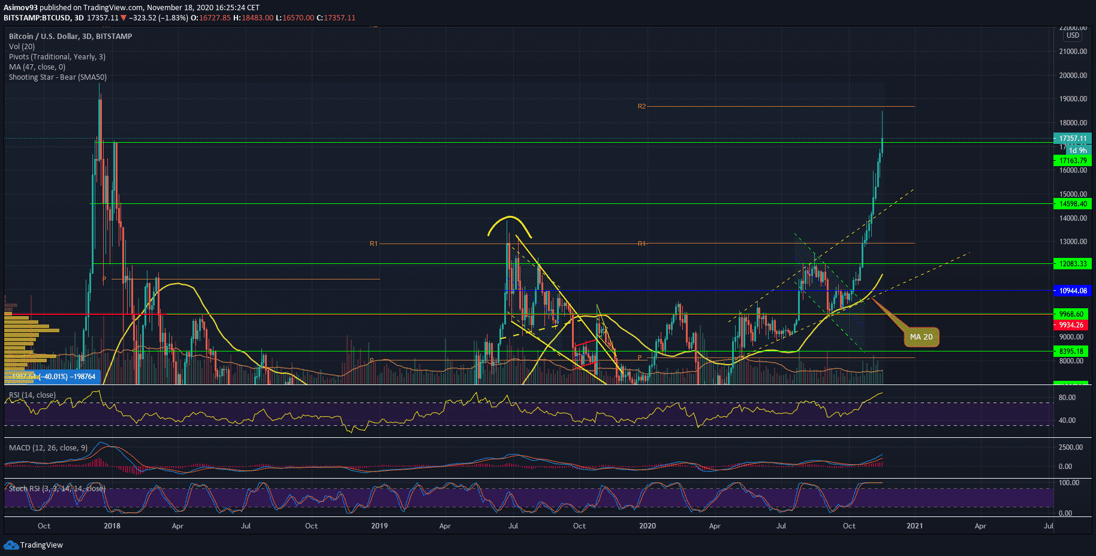Viewport: 1096px width, 556px height.
Task: Click the green 14598.40 price tag
Action: (1072, 204)
